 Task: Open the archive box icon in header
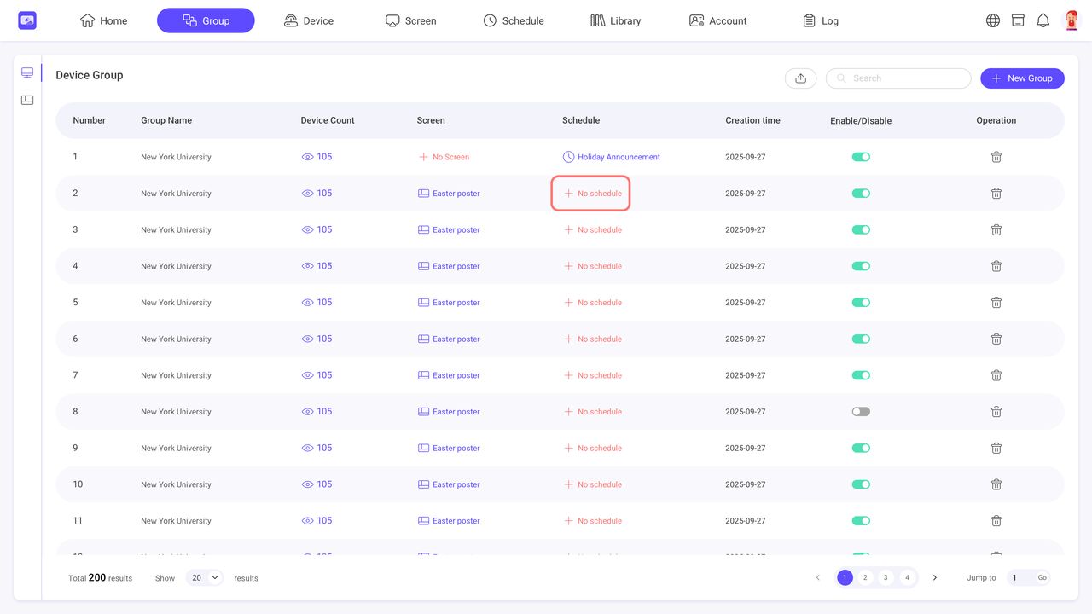(x=1018, y=20)
